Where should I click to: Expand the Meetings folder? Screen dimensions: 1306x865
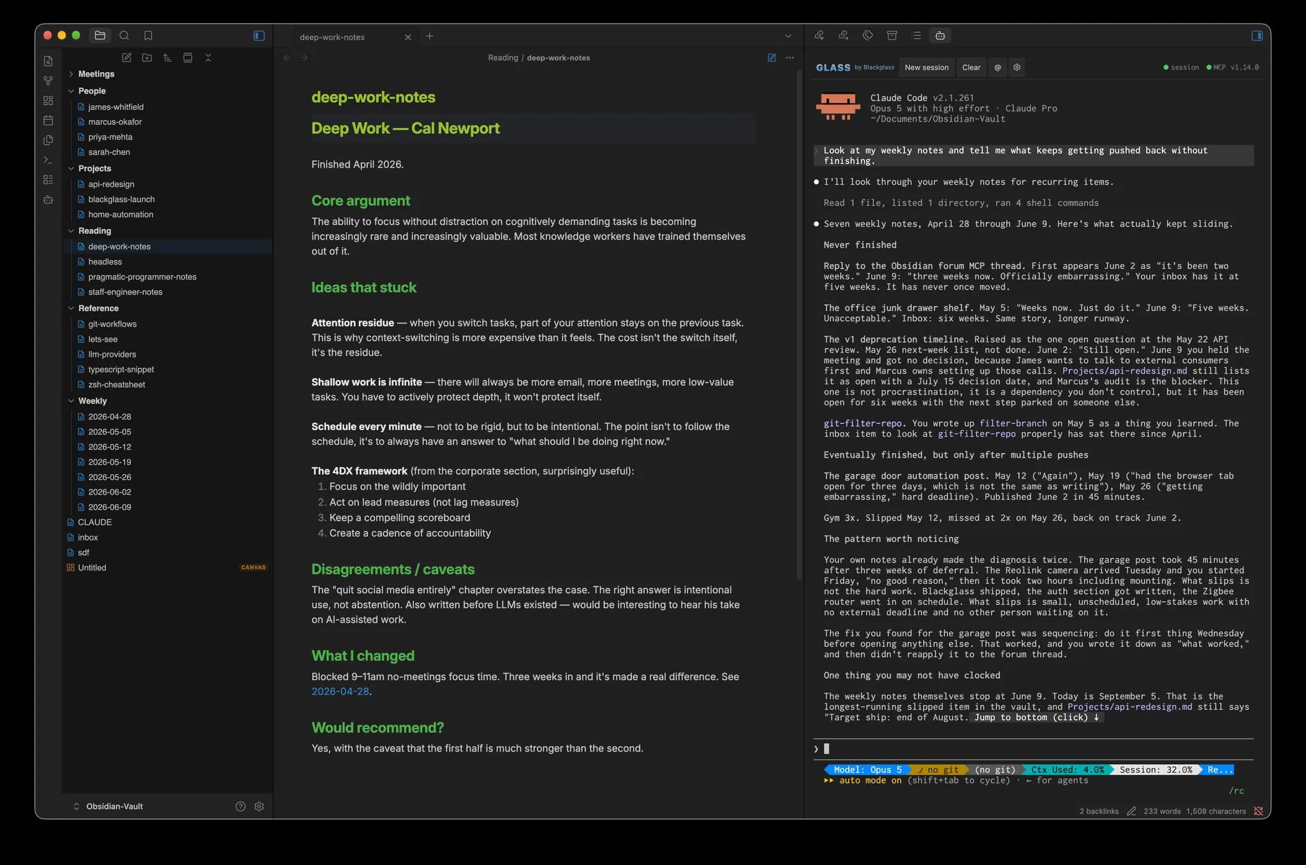96,74
